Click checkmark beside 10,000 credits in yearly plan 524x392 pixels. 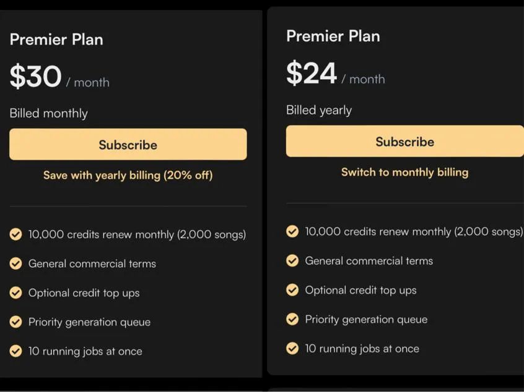pos(292,231)
